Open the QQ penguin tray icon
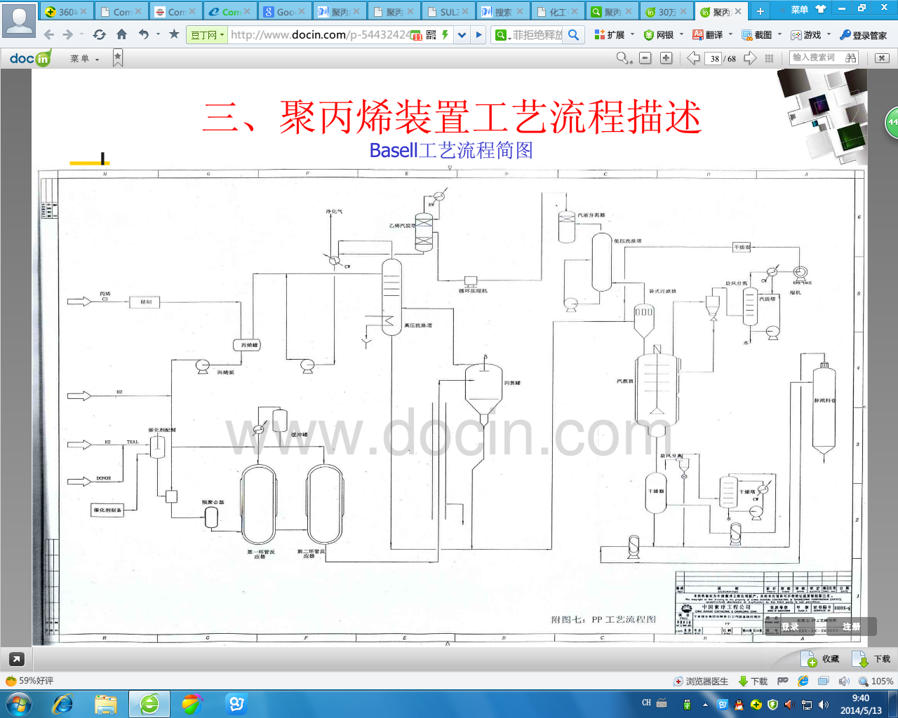Screen dimensions: 898x718 (x=739, y=704)
